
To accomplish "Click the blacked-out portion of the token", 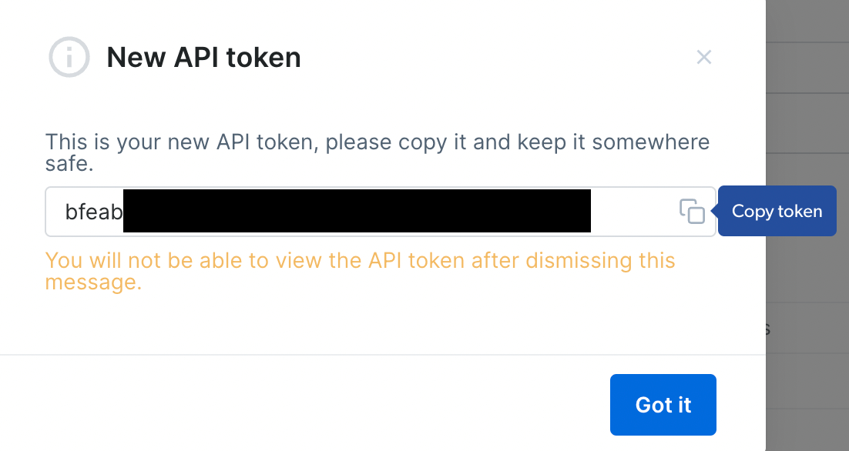I will coord(356,212).
